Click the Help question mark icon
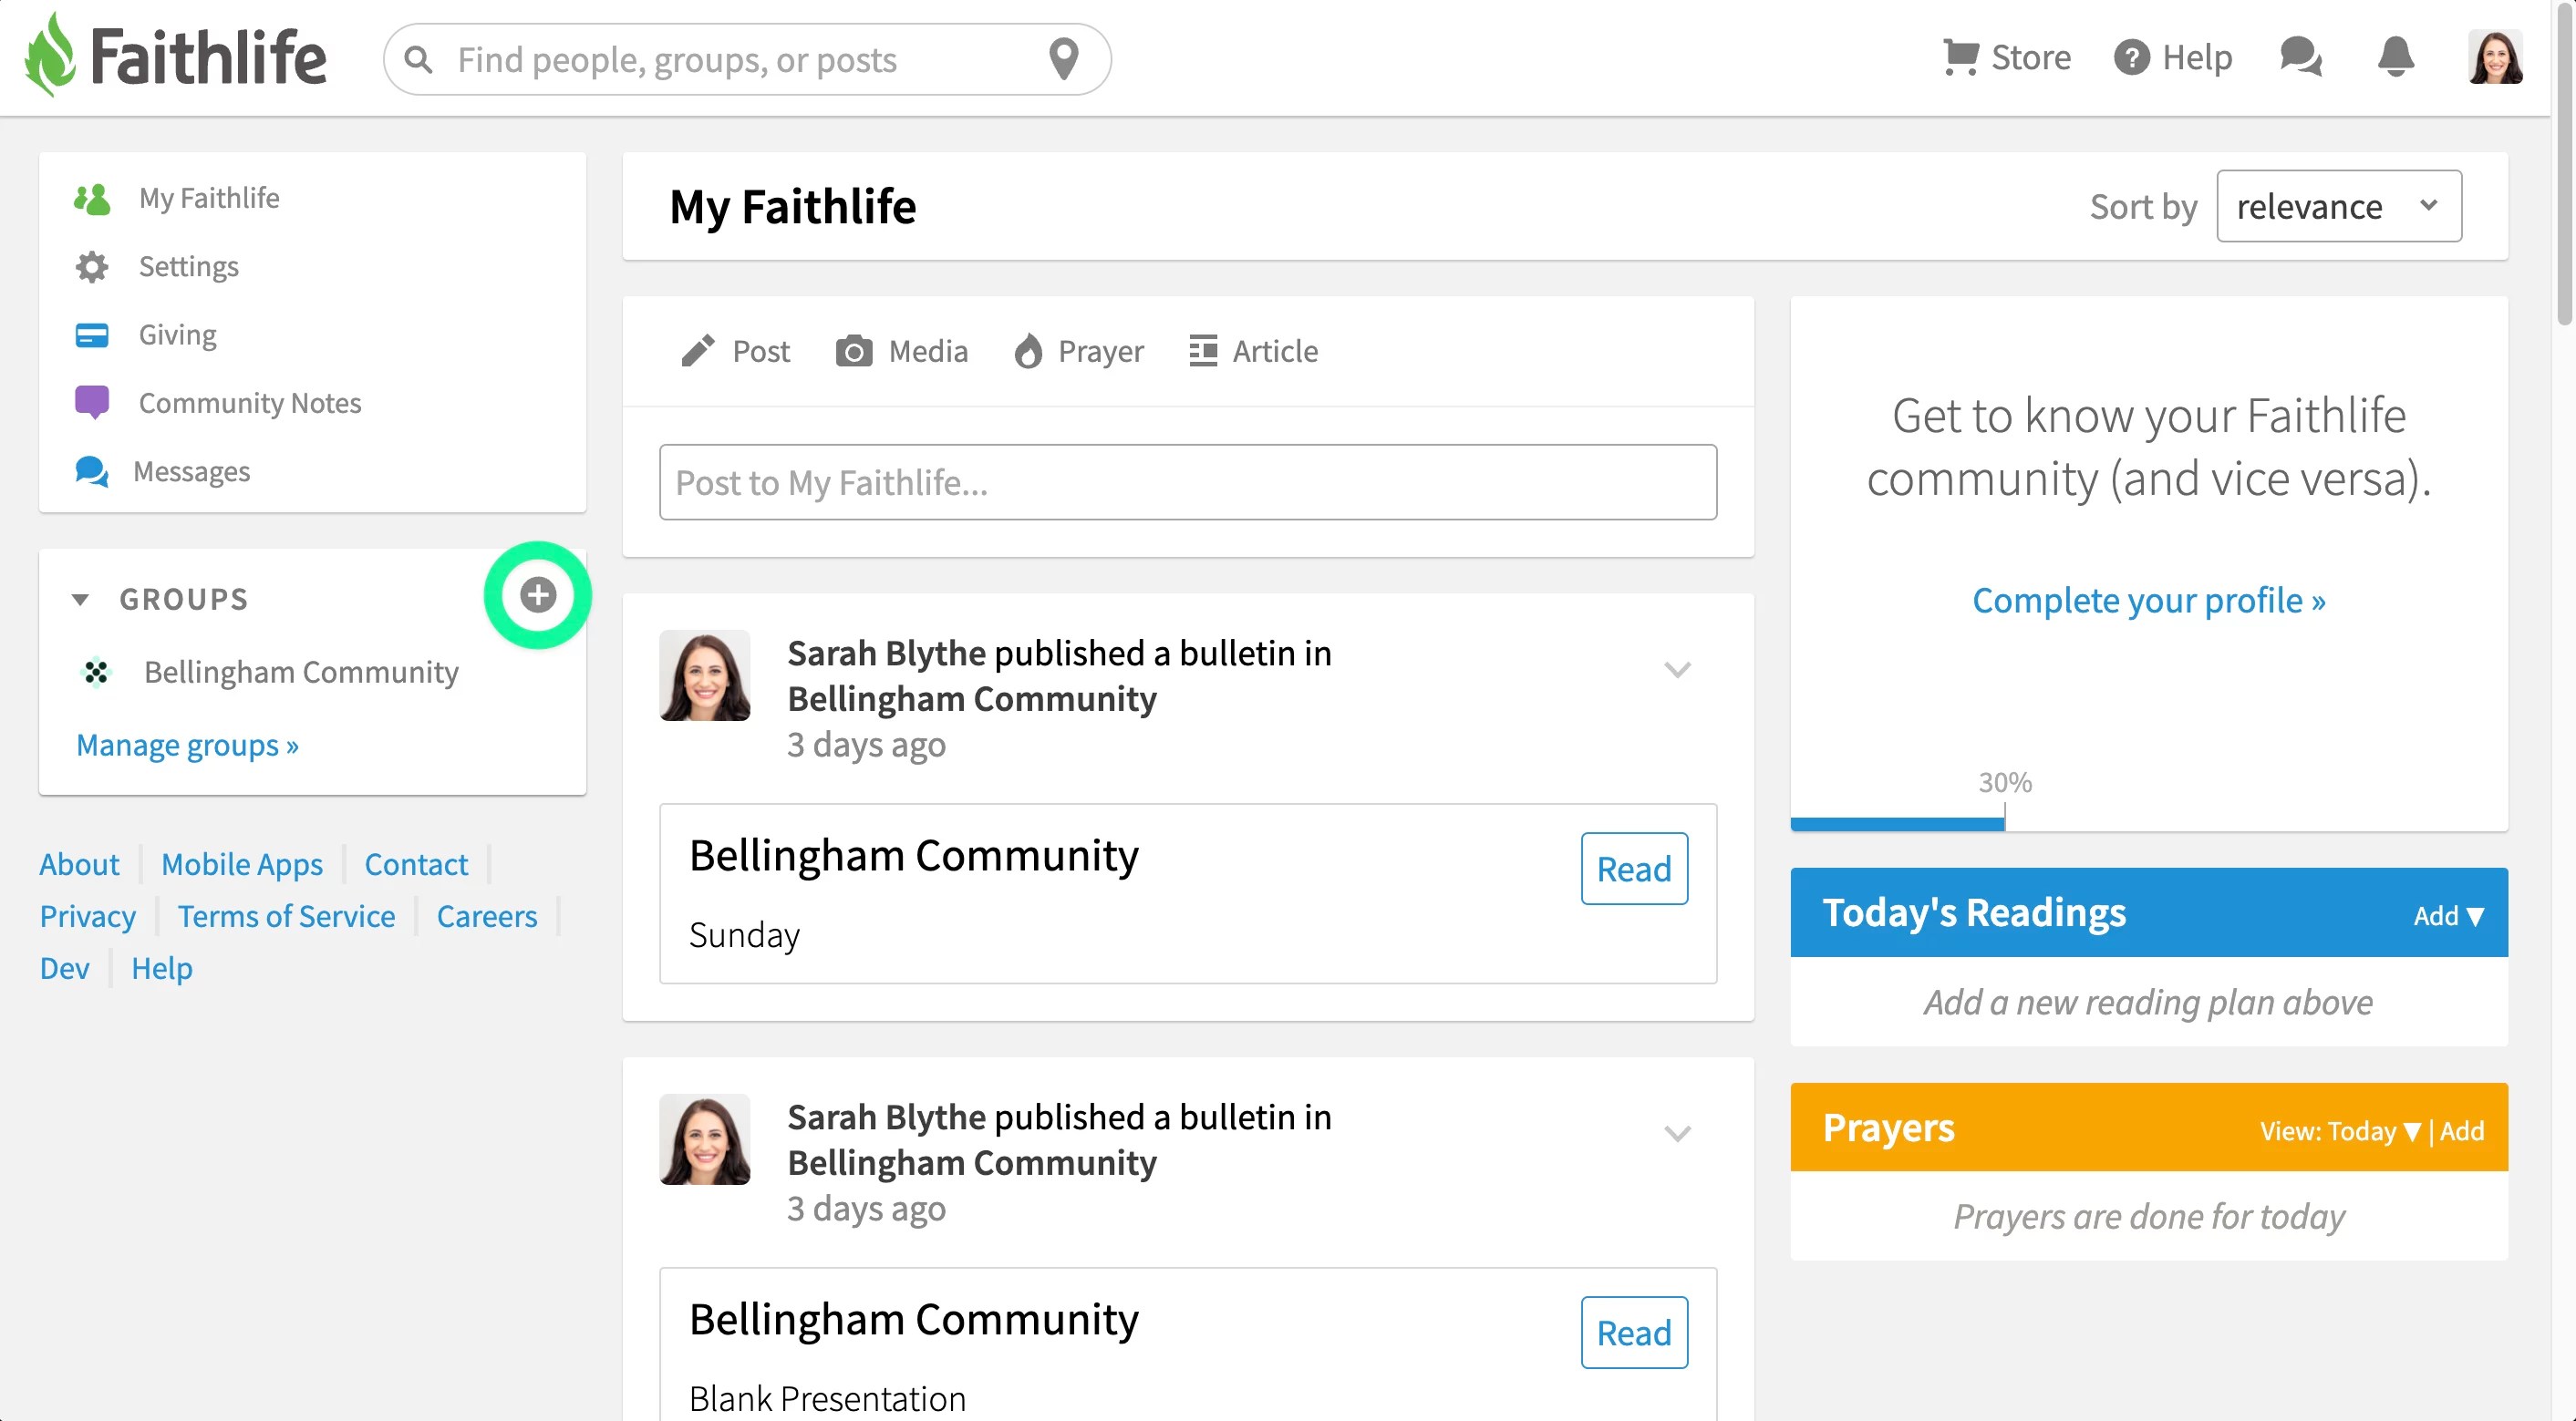This screenshot has height=1421, width=2576. pyautogui.click(x=2131, y=57)
